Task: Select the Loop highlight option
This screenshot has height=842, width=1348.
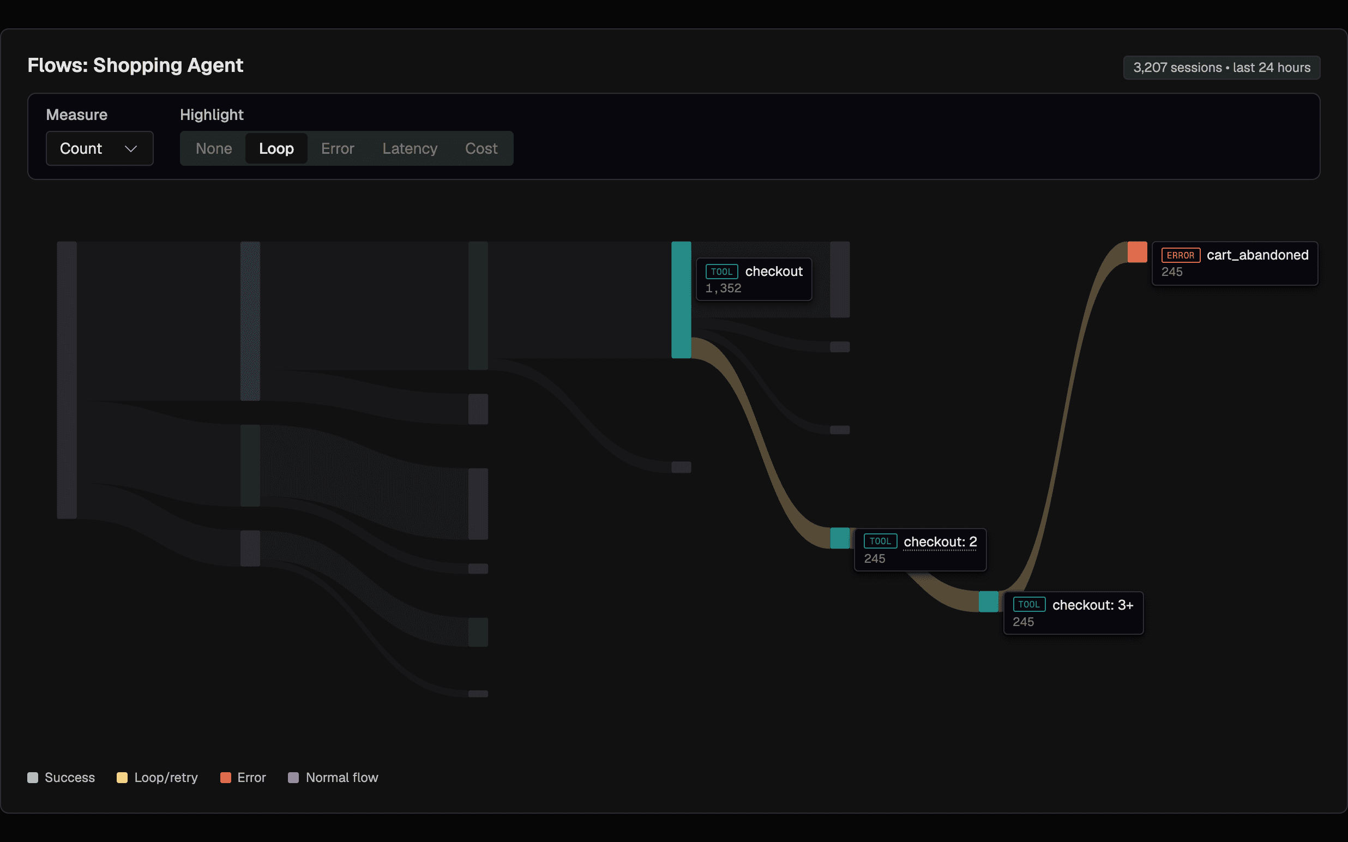Action: [276, 148]
